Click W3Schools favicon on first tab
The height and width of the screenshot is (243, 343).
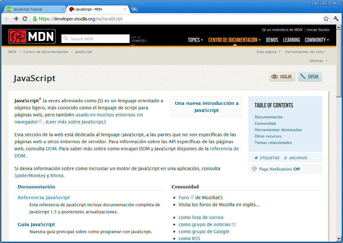(9, 9)
